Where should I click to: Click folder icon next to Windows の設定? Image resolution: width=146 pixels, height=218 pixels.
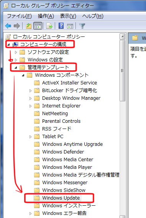[x=22, y=60]
